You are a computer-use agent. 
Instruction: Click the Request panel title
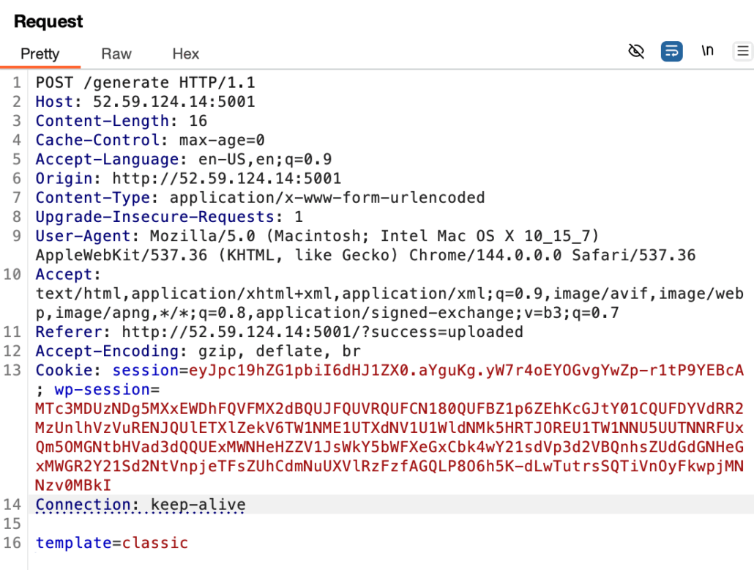48,22
